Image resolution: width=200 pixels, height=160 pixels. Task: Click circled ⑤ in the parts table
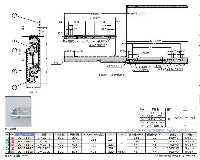click(142, 126)
